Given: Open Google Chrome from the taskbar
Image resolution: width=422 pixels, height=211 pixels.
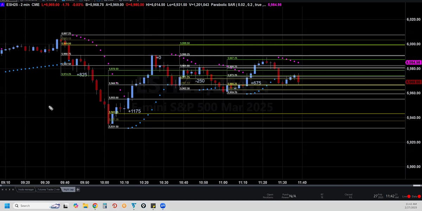Looking at the screenshot, I should click(x=94, y=206).
